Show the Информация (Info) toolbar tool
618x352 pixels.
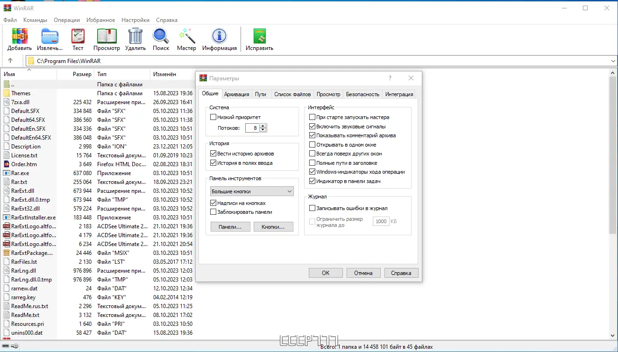pyautogui.click(x=219, y=36)
